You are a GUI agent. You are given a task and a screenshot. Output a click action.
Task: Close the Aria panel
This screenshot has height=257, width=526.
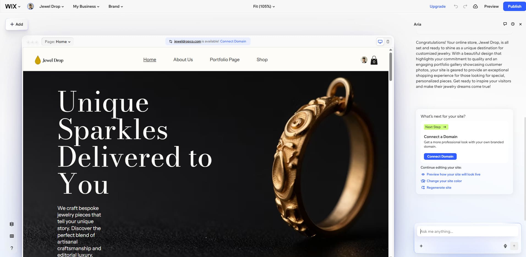click(520, 24)
